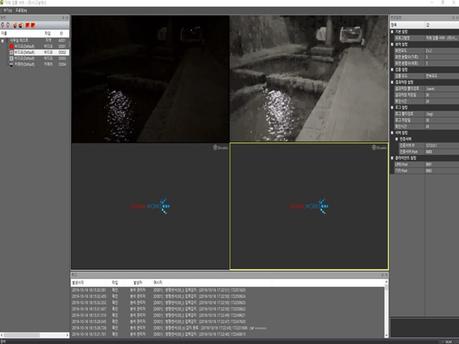Collapse the 인증서버 subsection
Image resolution: width=459 pixels, height=344 pixels.
[x=396, y=139]
